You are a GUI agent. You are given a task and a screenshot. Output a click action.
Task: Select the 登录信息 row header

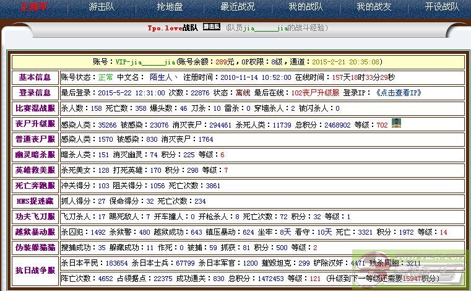35,93
